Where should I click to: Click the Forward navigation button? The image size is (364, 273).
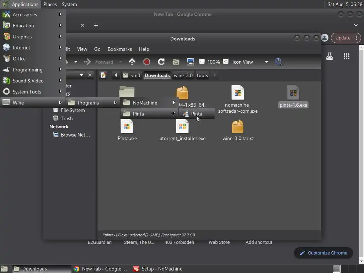click(99, 62)
